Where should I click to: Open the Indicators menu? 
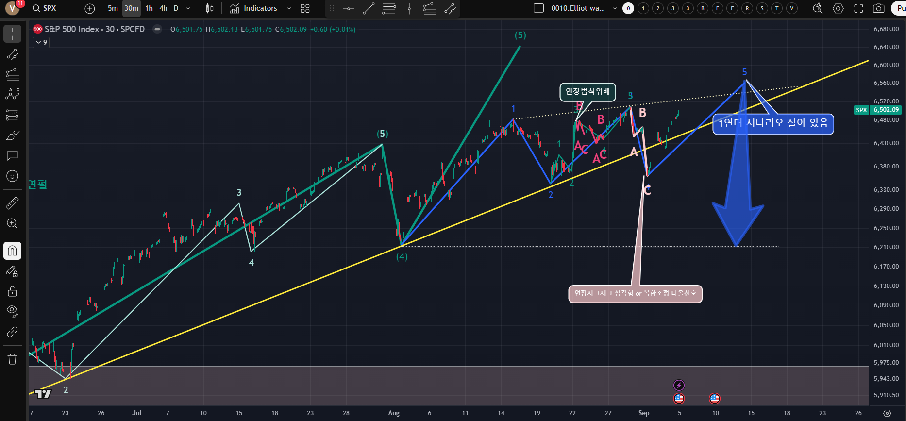click(254, 8)
